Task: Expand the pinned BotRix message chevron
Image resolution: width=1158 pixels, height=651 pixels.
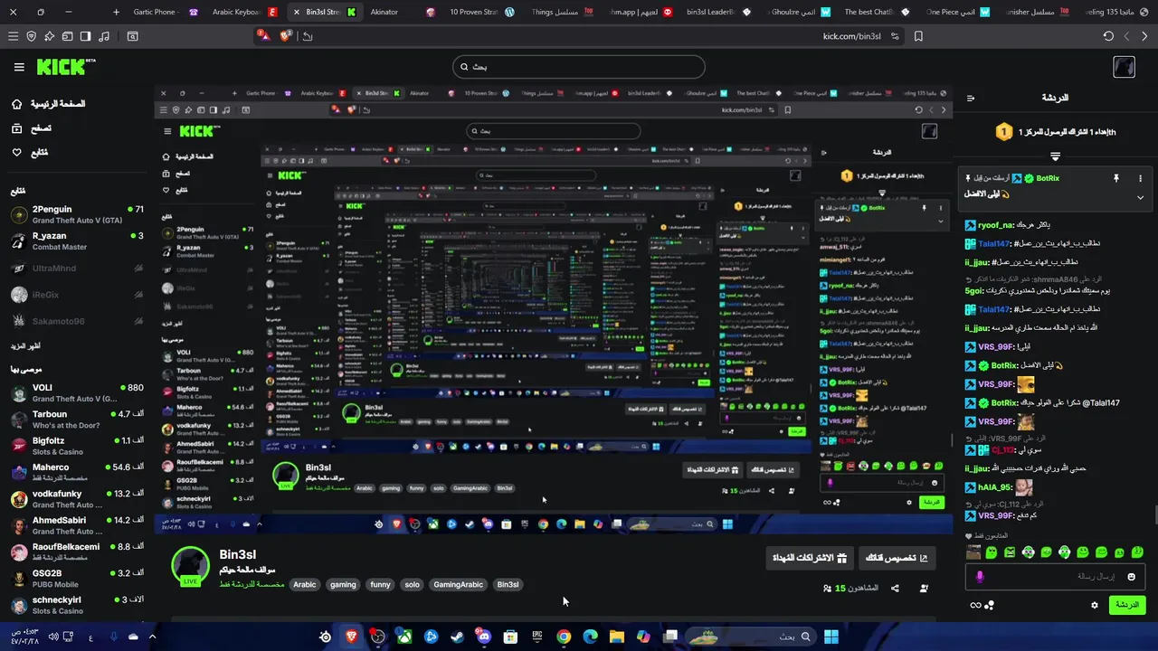Action: pyautogui.click(x=1140, y=197)
